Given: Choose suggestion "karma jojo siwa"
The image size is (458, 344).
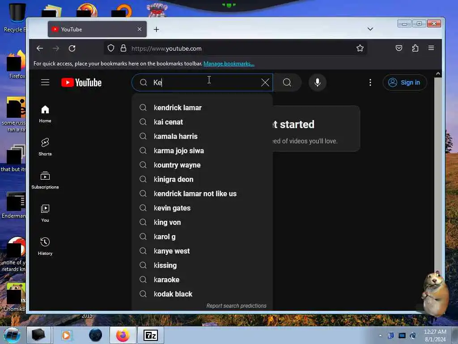Looking at the screenshot, I should click(203, 150).
